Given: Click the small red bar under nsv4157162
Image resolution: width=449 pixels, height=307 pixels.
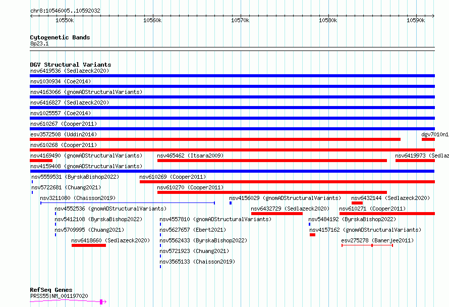Looking at the screenshot, I should [x=312, y=235].
